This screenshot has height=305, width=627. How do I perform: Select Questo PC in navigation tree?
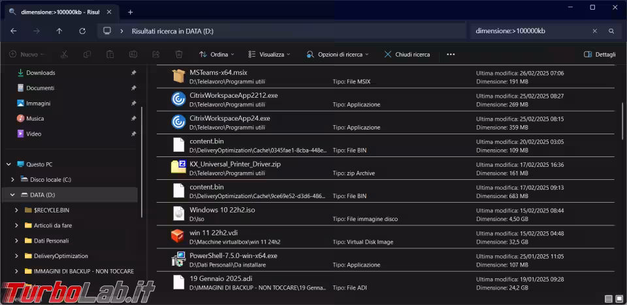click(x=39, y=164)
